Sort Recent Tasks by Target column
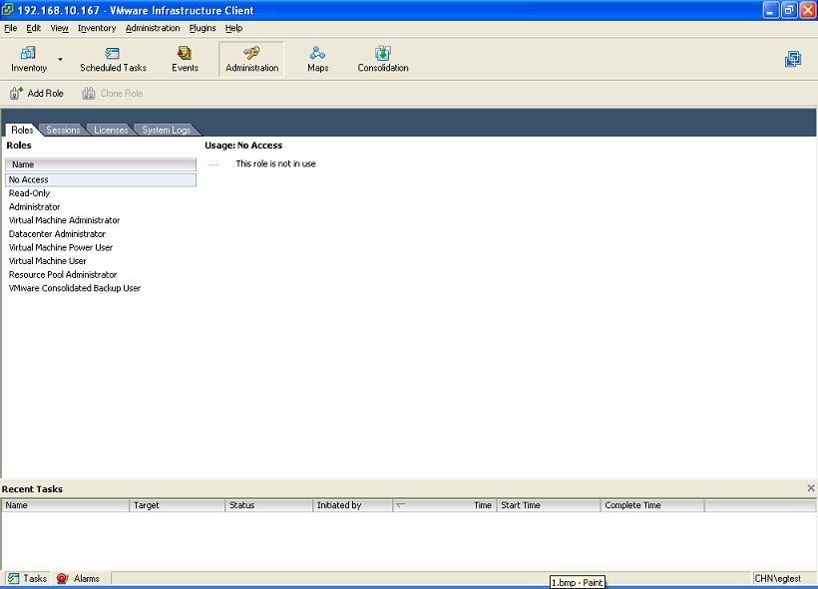The height and width of the screenshot is (589, 818). tap(177, 505)
